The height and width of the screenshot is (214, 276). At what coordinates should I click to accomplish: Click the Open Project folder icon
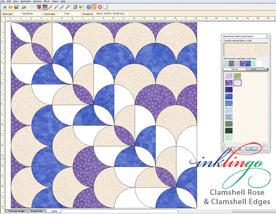pyautogui.click(x=10, y=7)
